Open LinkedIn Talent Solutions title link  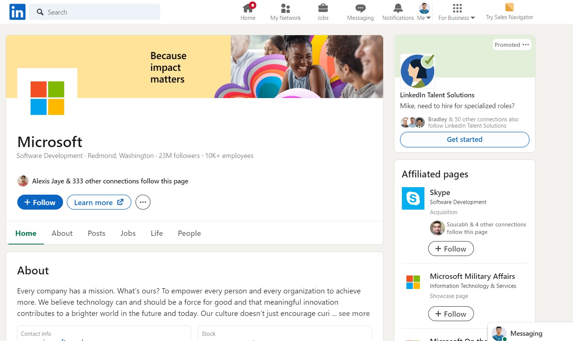[437, 95]
